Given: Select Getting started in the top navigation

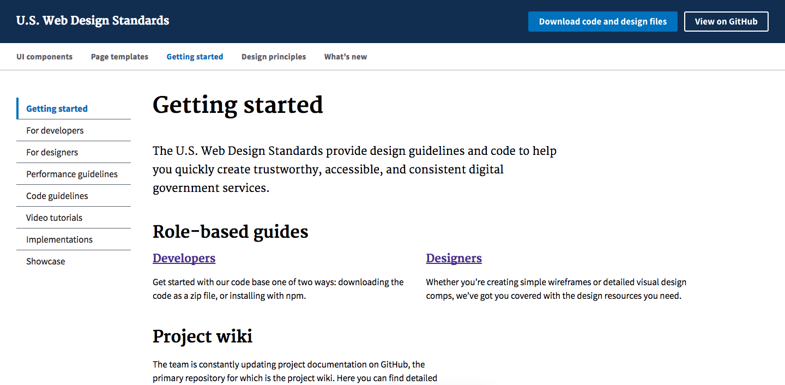Looking at the screenshot, I should (x=195, y=57).
